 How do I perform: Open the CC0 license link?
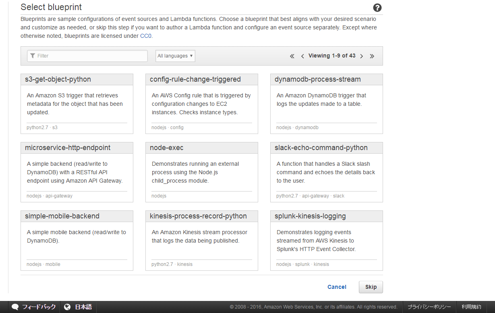(145, 36)
